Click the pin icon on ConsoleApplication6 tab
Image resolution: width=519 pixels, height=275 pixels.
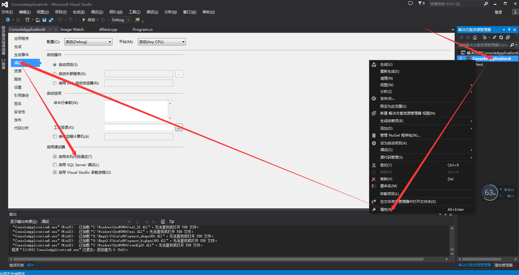click(x=50, y=29)
